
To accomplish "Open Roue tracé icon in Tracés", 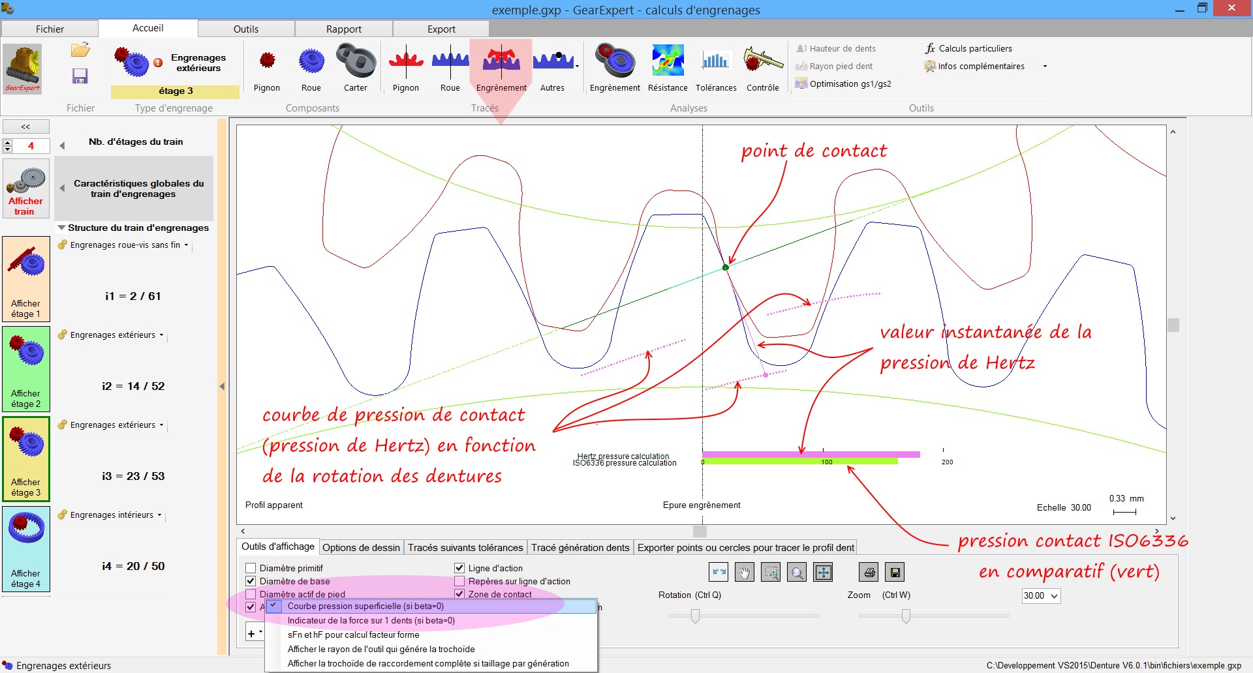I will click(x=450, y=61).
